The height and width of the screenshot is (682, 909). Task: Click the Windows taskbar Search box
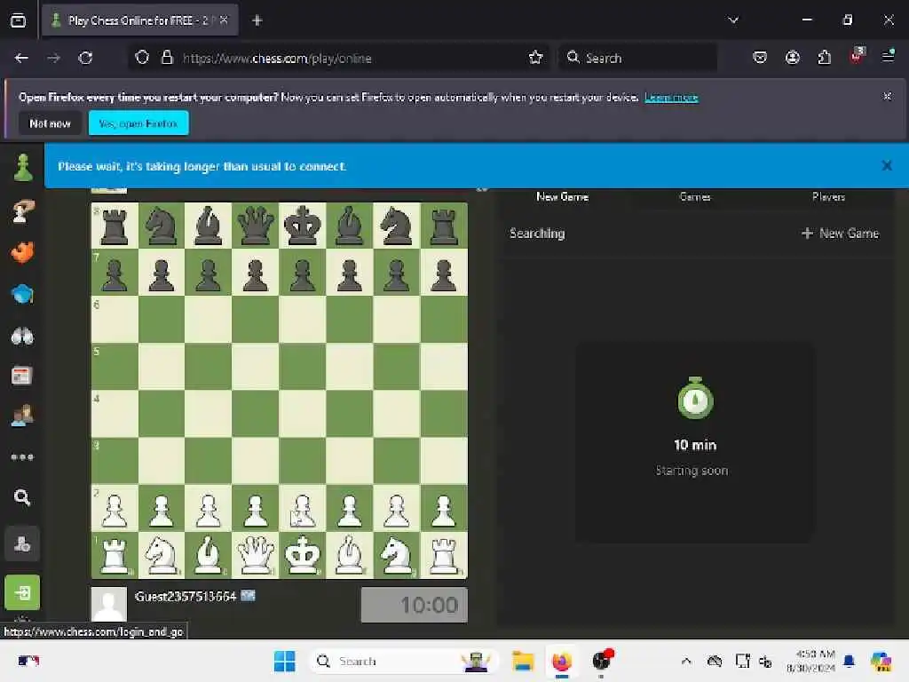[x=405, y=661]
